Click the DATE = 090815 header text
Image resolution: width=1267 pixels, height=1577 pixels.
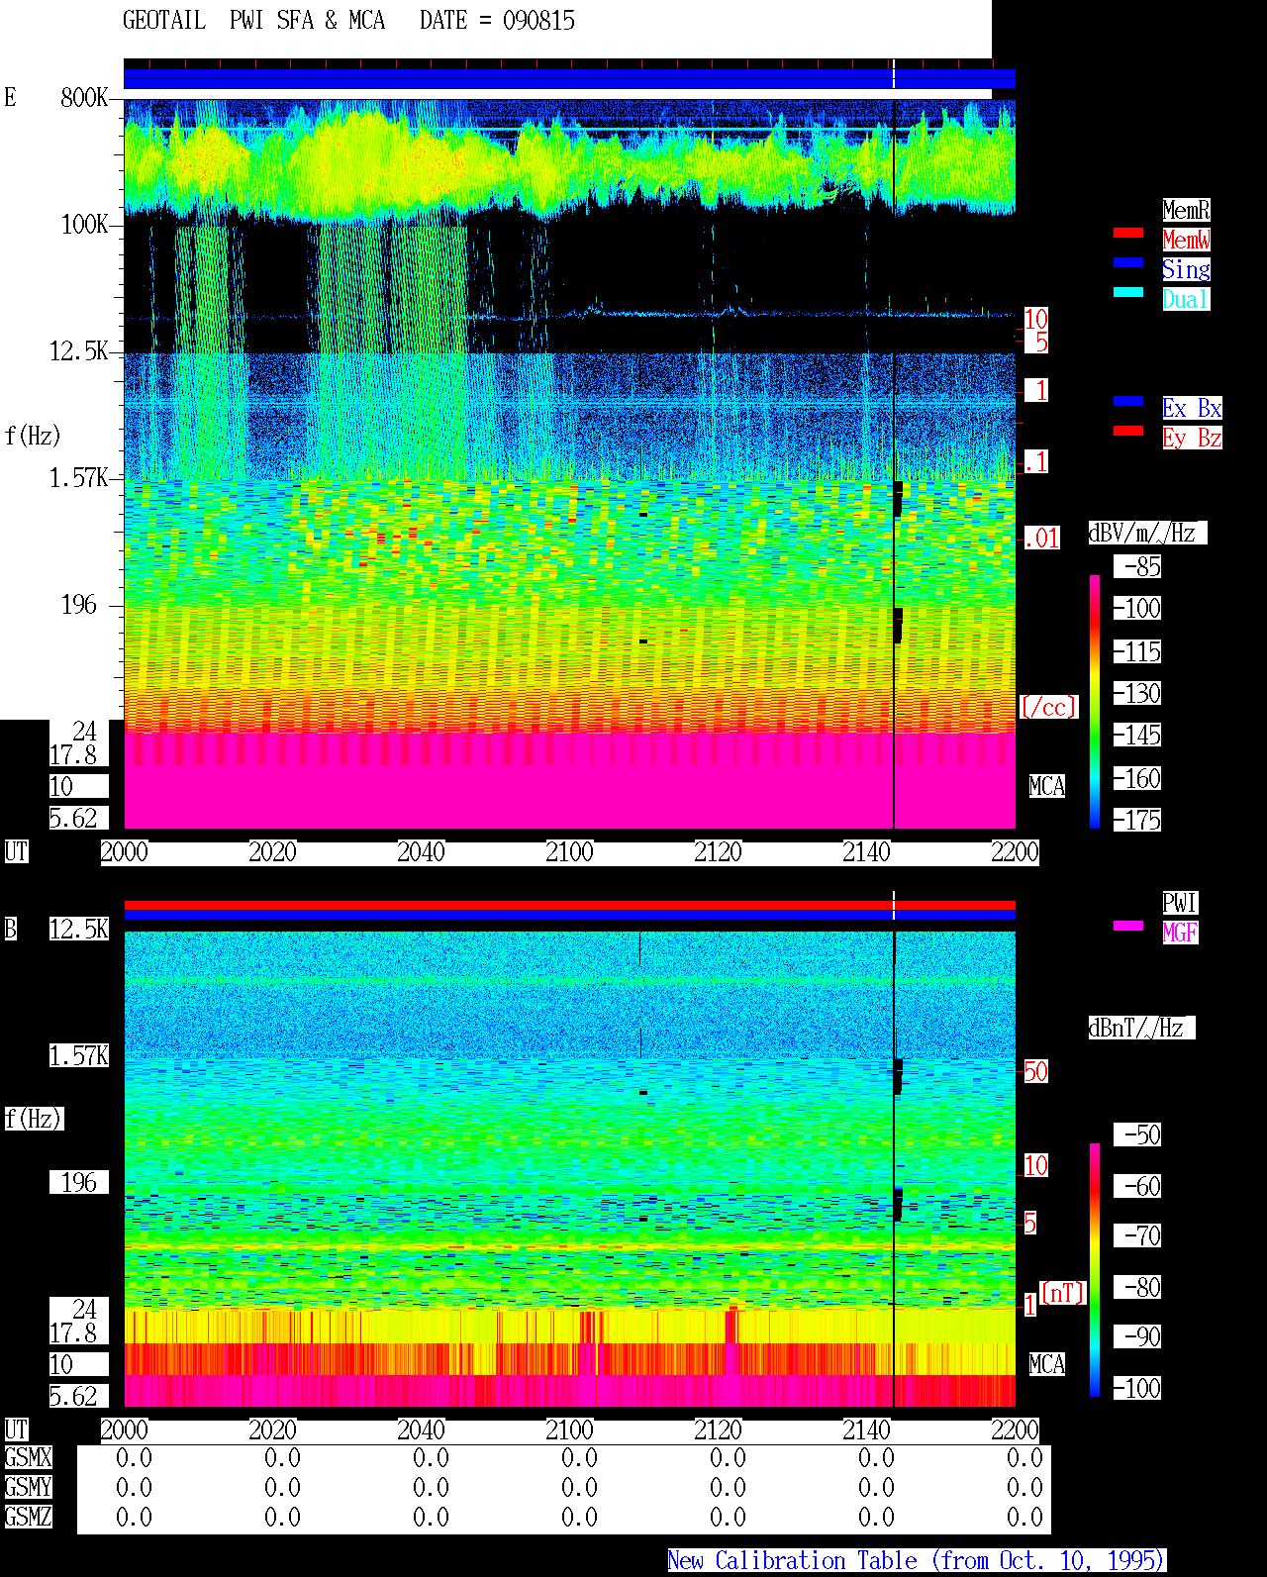(x=497, y=21)
